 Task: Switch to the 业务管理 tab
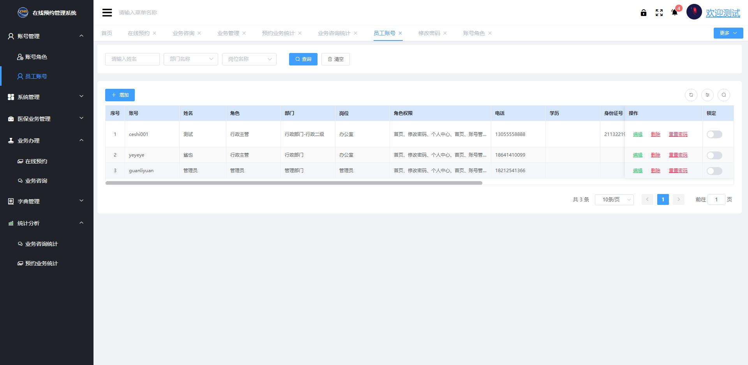click(228, 33)
